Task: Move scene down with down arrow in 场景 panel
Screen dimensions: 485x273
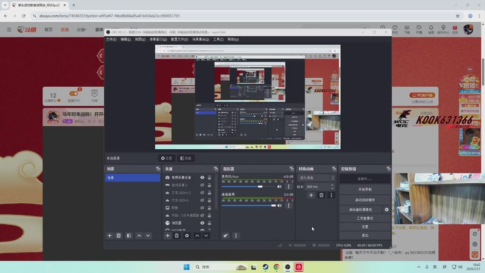Action: [x=148, y=235]
